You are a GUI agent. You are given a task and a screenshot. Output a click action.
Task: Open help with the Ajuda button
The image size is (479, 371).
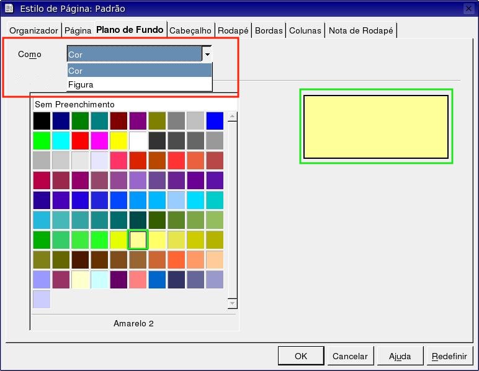pos(400,356)
